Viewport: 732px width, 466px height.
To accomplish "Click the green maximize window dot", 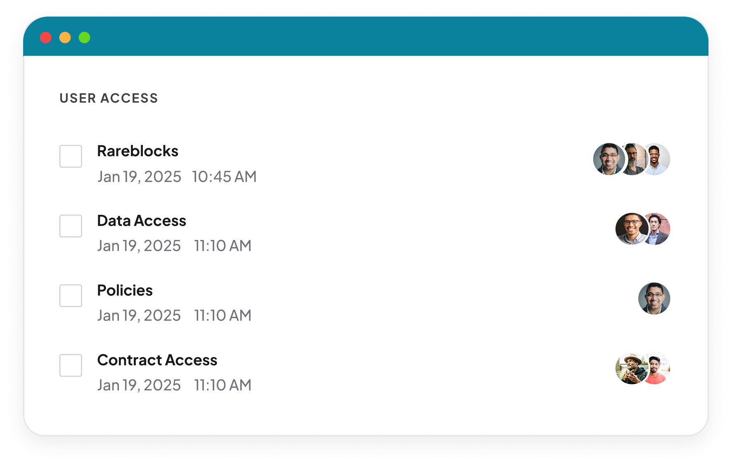I will [x=84, y=38].
